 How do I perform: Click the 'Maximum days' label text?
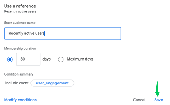[80, 59]
